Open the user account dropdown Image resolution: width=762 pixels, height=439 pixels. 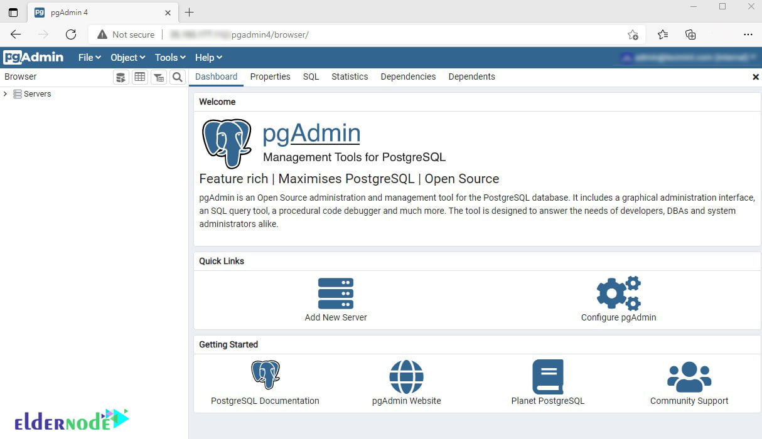[x=689, y=57]
